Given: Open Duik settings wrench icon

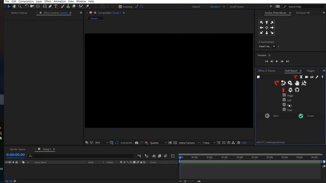Looking at the screenshot, I should click(x=317, y=77).
